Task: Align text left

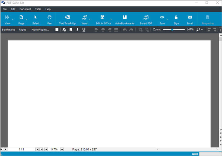Action: tap(96, 29)
